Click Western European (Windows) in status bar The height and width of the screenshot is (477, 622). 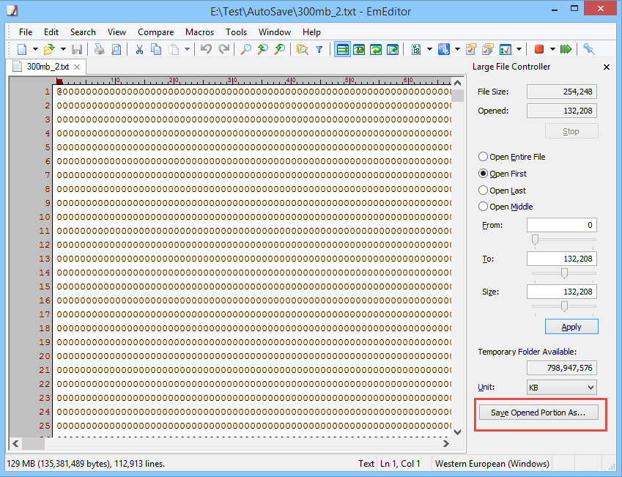pyautogui.click(x=492, y=464)
